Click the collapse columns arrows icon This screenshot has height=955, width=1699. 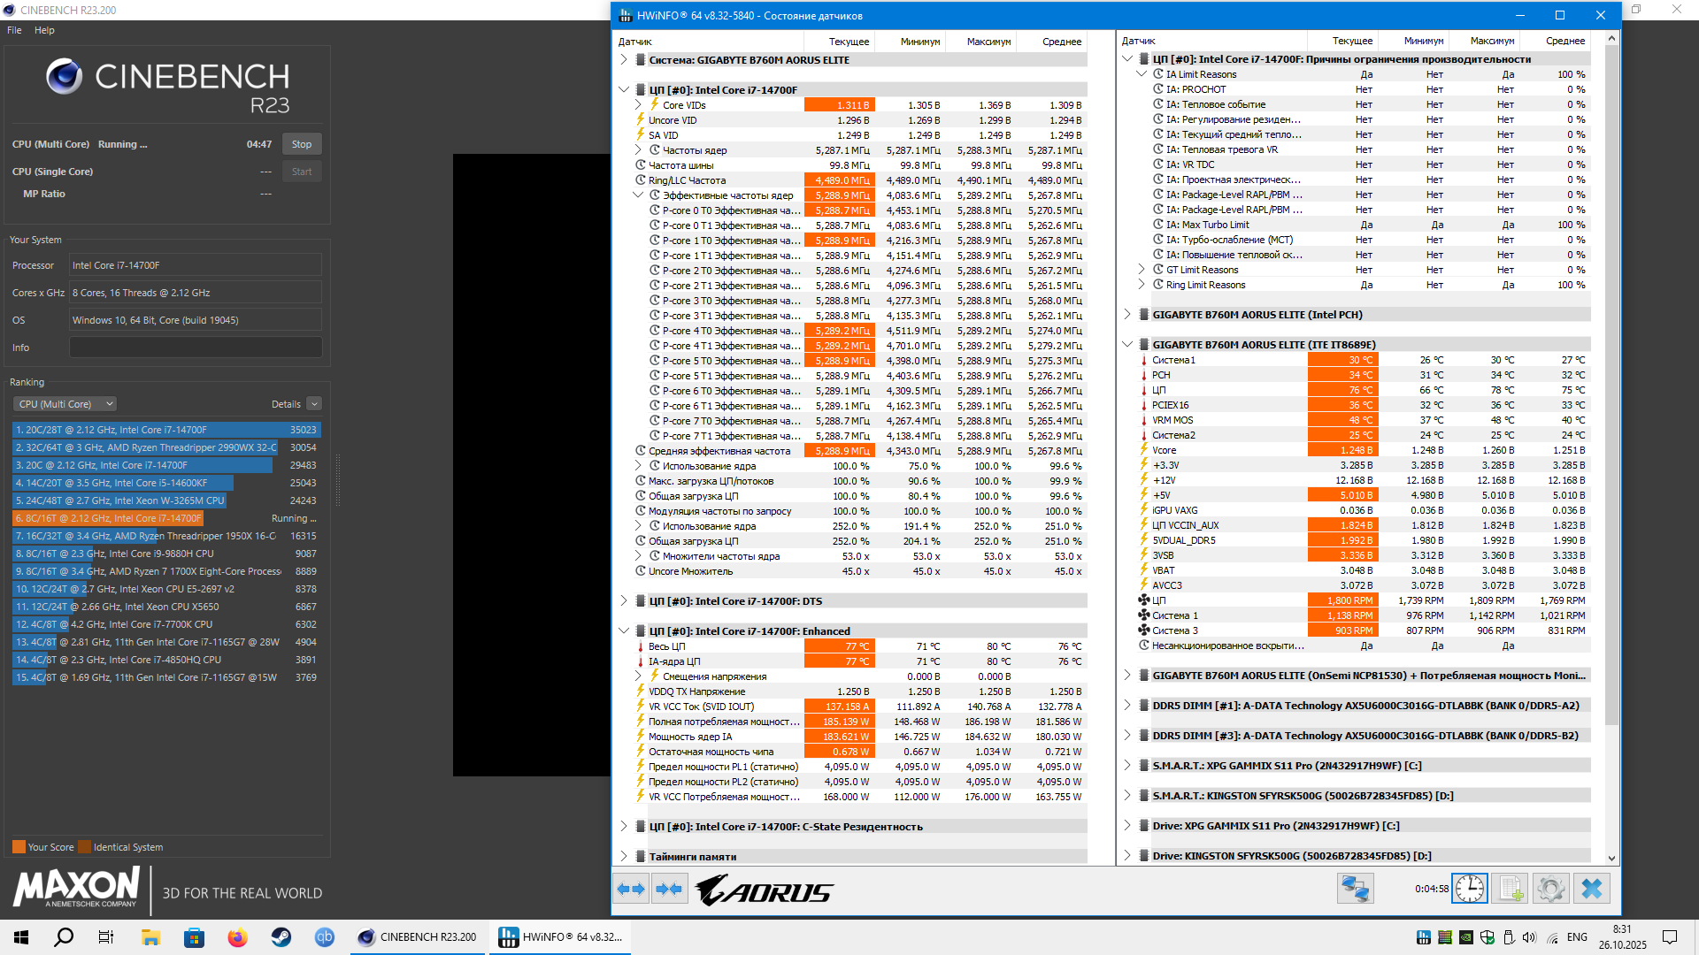[x=670, y=889]
